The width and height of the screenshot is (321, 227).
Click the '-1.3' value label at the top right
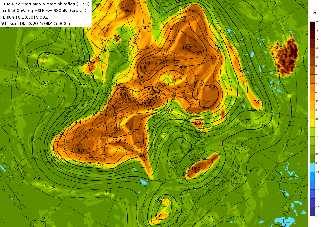pos(272,3)
